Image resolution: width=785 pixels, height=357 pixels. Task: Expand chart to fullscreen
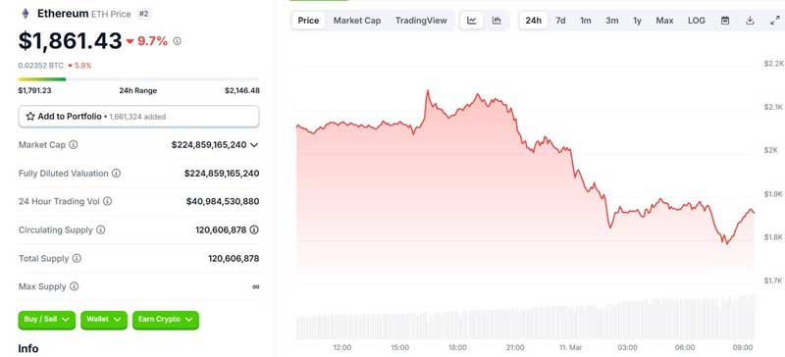click(x=774, y=21)
